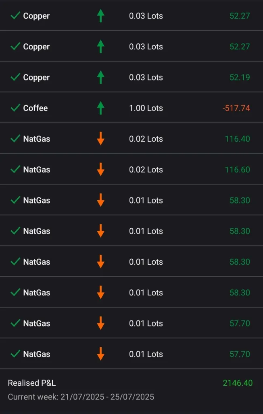Click the 1.00 Lots size

146,108
